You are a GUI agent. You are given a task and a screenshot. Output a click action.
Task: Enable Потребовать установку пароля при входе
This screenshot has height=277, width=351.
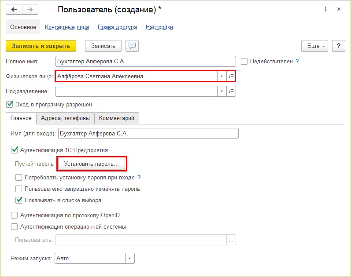click(18, 178)
